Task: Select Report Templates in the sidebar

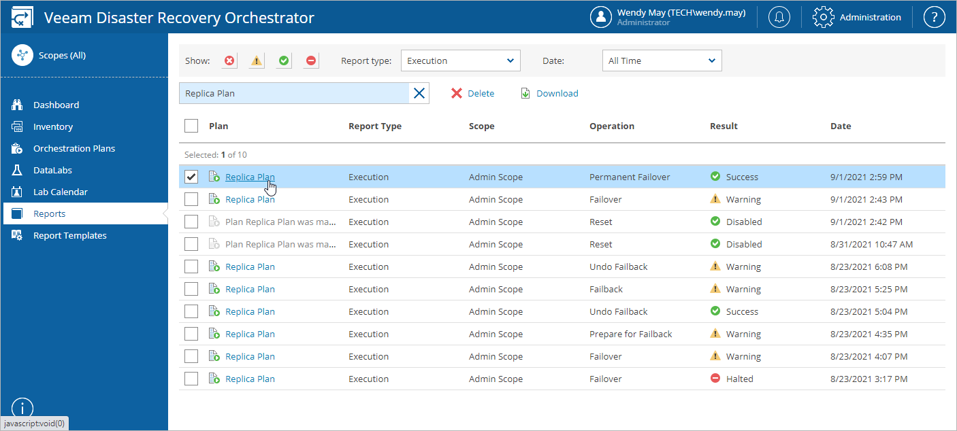Action: pos(70,235)
